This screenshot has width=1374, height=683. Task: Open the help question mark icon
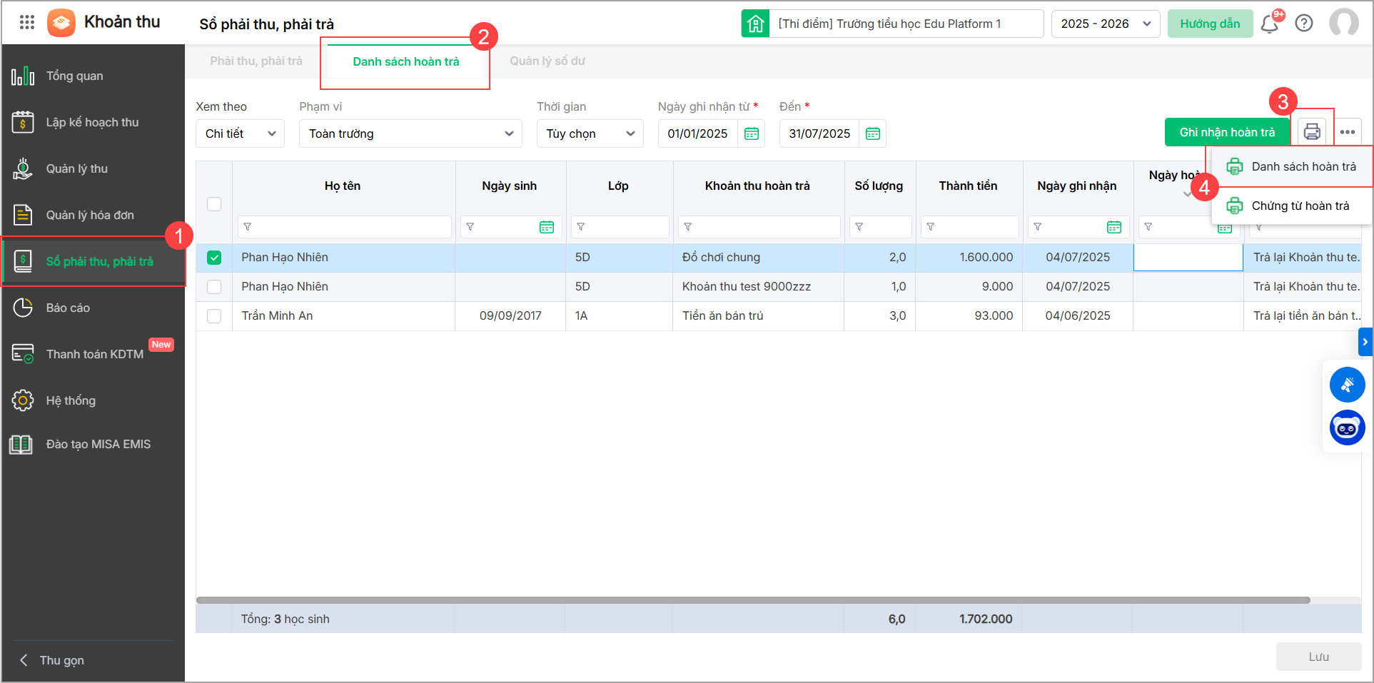(1304, 24)
